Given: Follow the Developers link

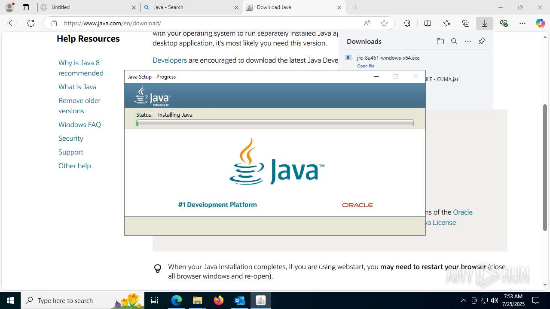Looking at the screenshot, I should tap(170, 60).
